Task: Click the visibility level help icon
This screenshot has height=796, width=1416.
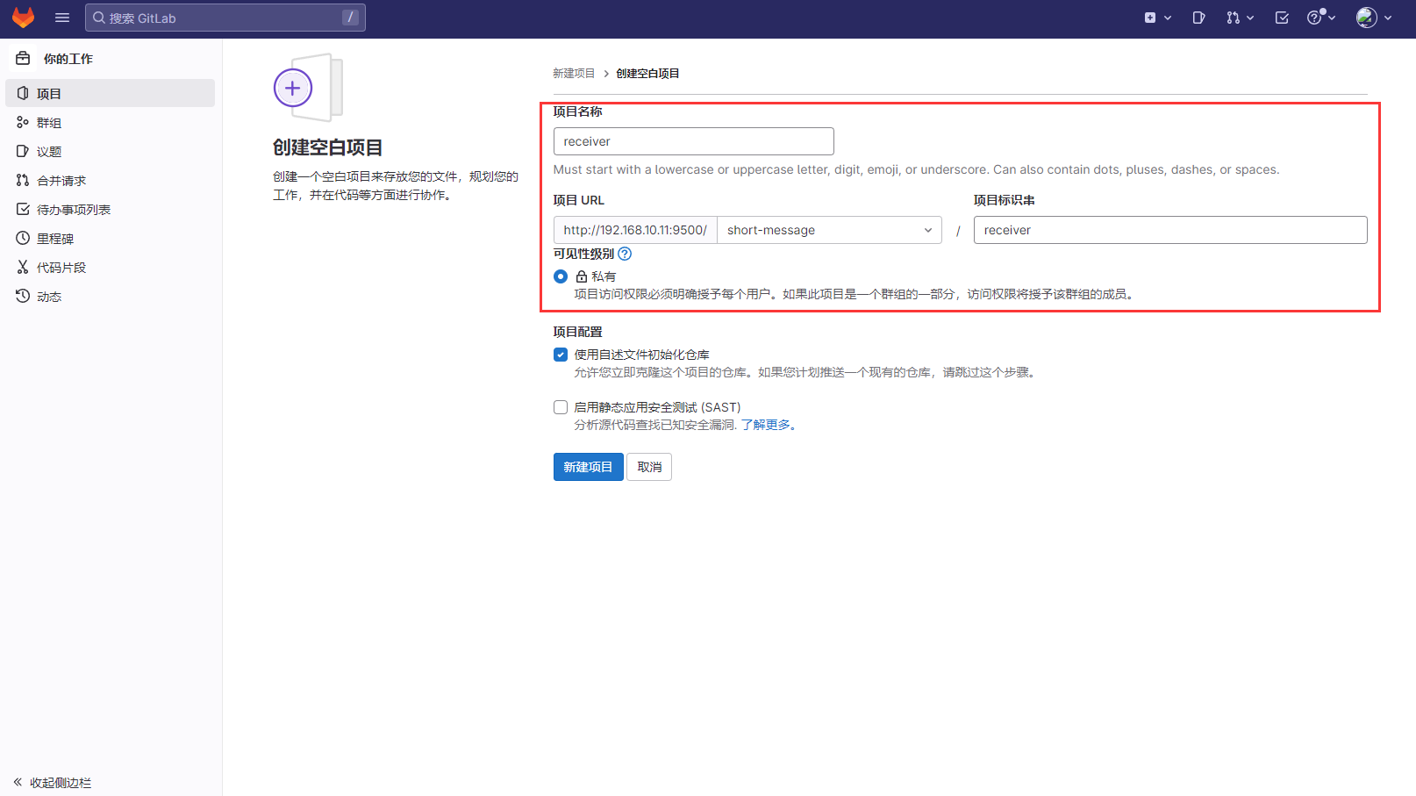Action: click(625, 254)
